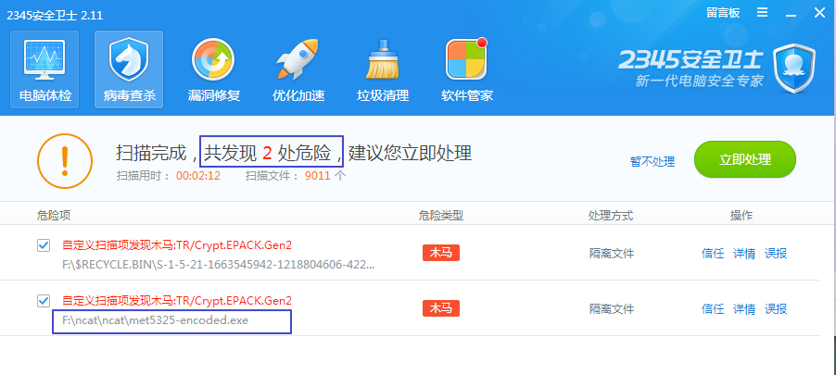Screen dimensions: 836x375
Task: Click the 处理方式 column header
Action: pos(611,215)
